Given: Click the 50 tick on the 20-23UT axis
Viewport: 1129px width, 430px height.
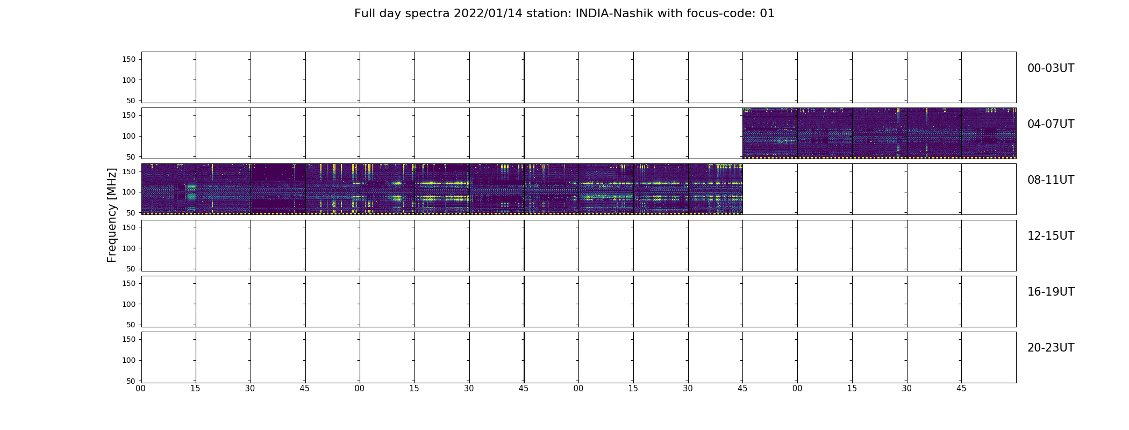Looking at the screenshot, I should pos(131,381).
